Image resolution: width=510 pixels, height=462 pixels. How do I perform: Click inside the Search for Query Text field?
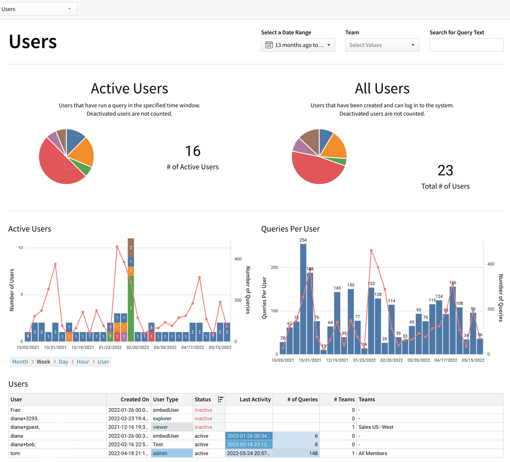pyautogui.click(x=466, y=45)
